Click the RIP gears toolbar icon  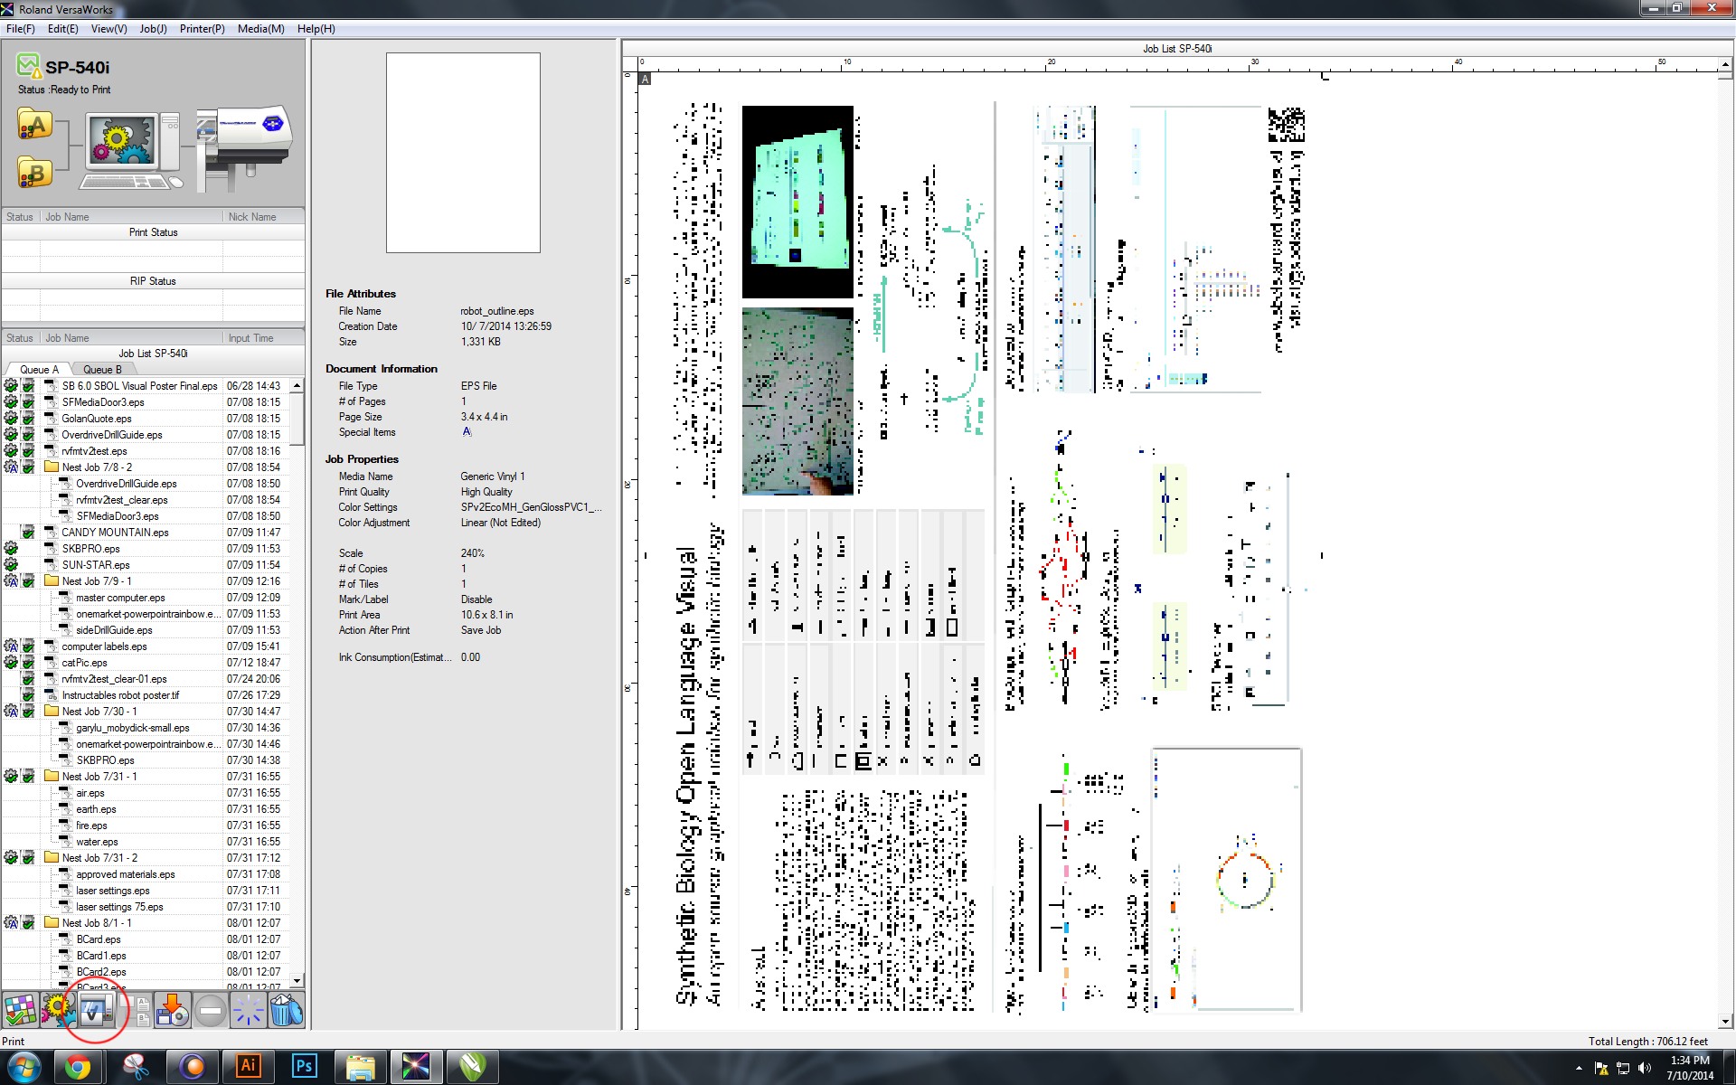pos(58,1010)
